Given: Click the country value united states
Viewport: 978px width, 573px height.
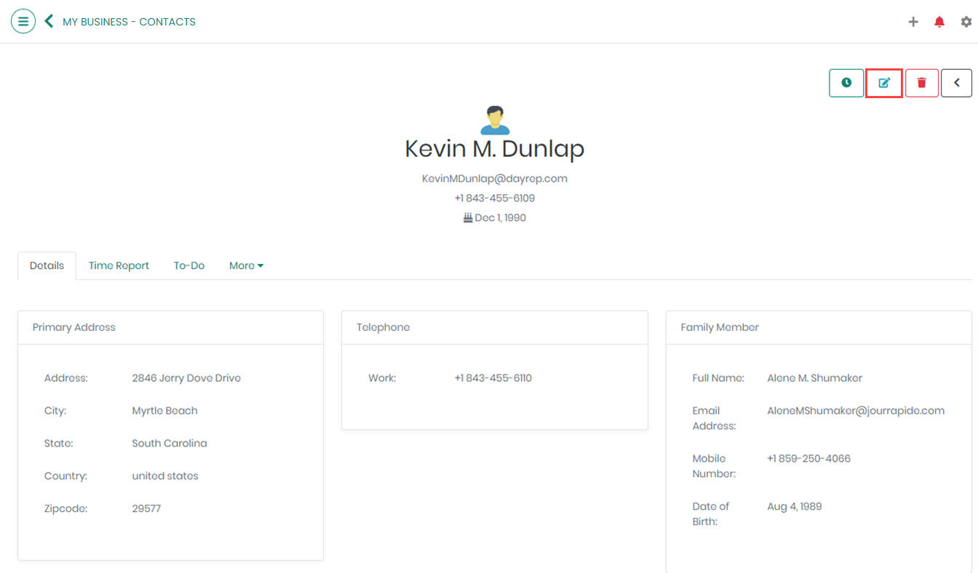Looking at the screenshot, I should pos(165,476).
